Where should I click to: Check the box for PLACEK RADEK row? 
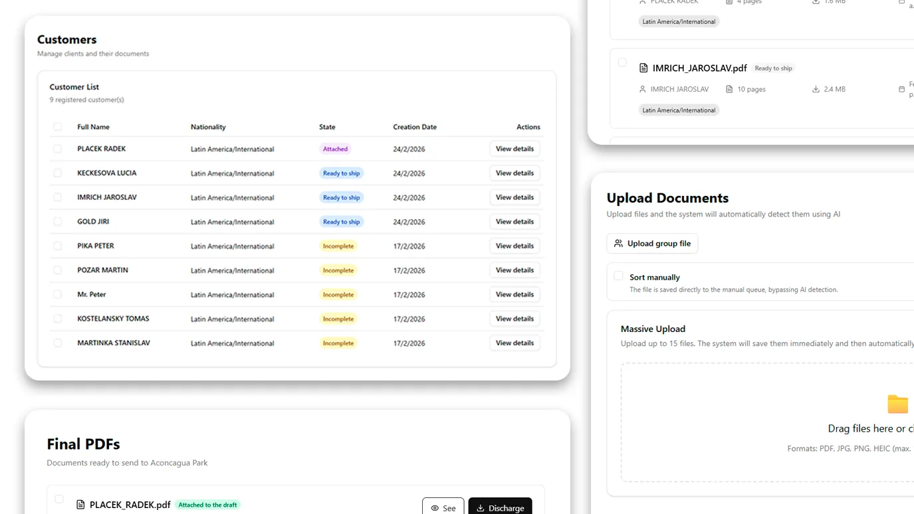(58, 149)
